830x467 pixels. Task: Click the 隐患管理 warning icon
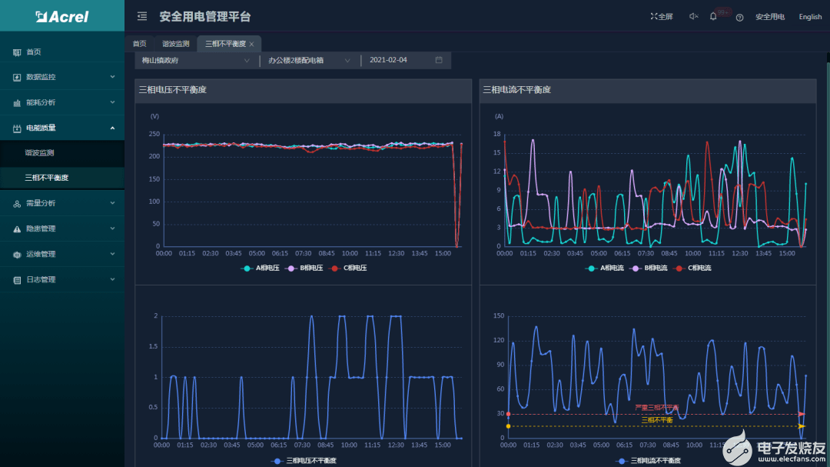pos(17,229)
